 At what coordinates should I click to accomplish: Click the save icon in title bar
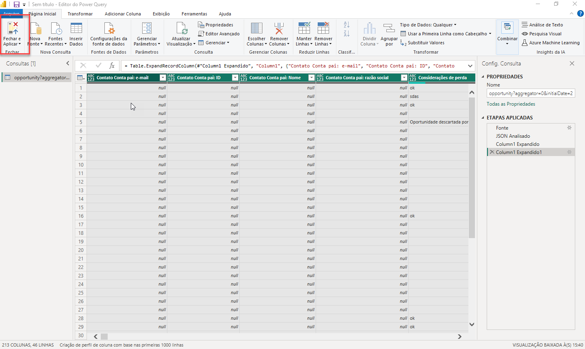[x=17, y=4]
